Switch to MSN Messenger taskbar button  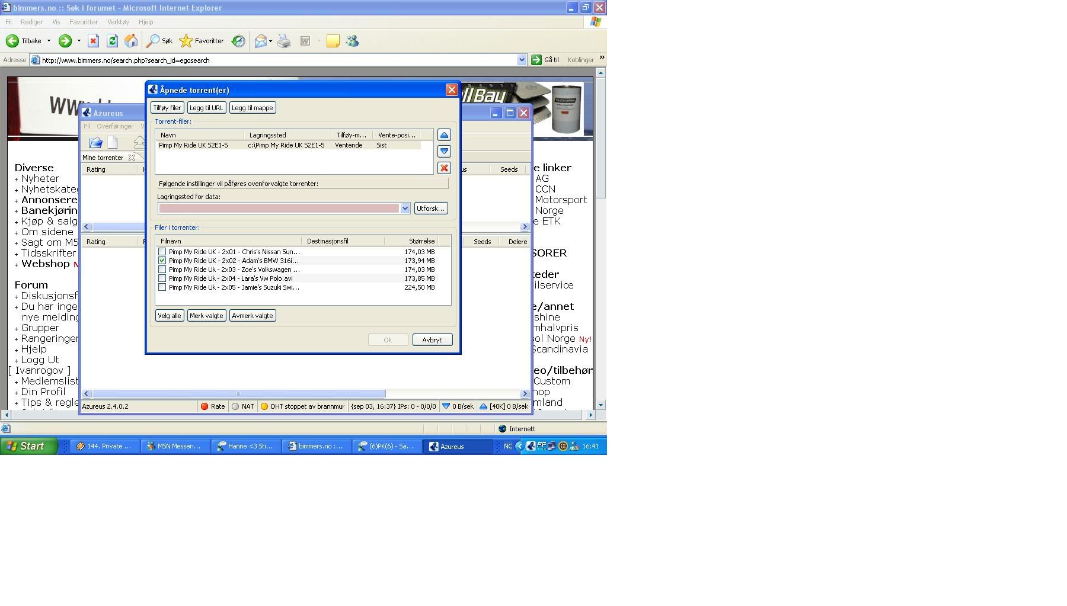(175, 446)
